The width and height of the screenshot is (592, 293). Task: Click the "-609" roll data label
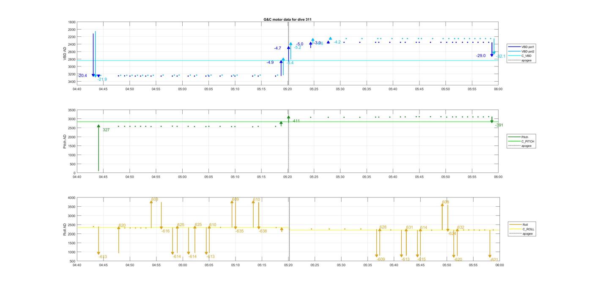(x=381, y=260)
